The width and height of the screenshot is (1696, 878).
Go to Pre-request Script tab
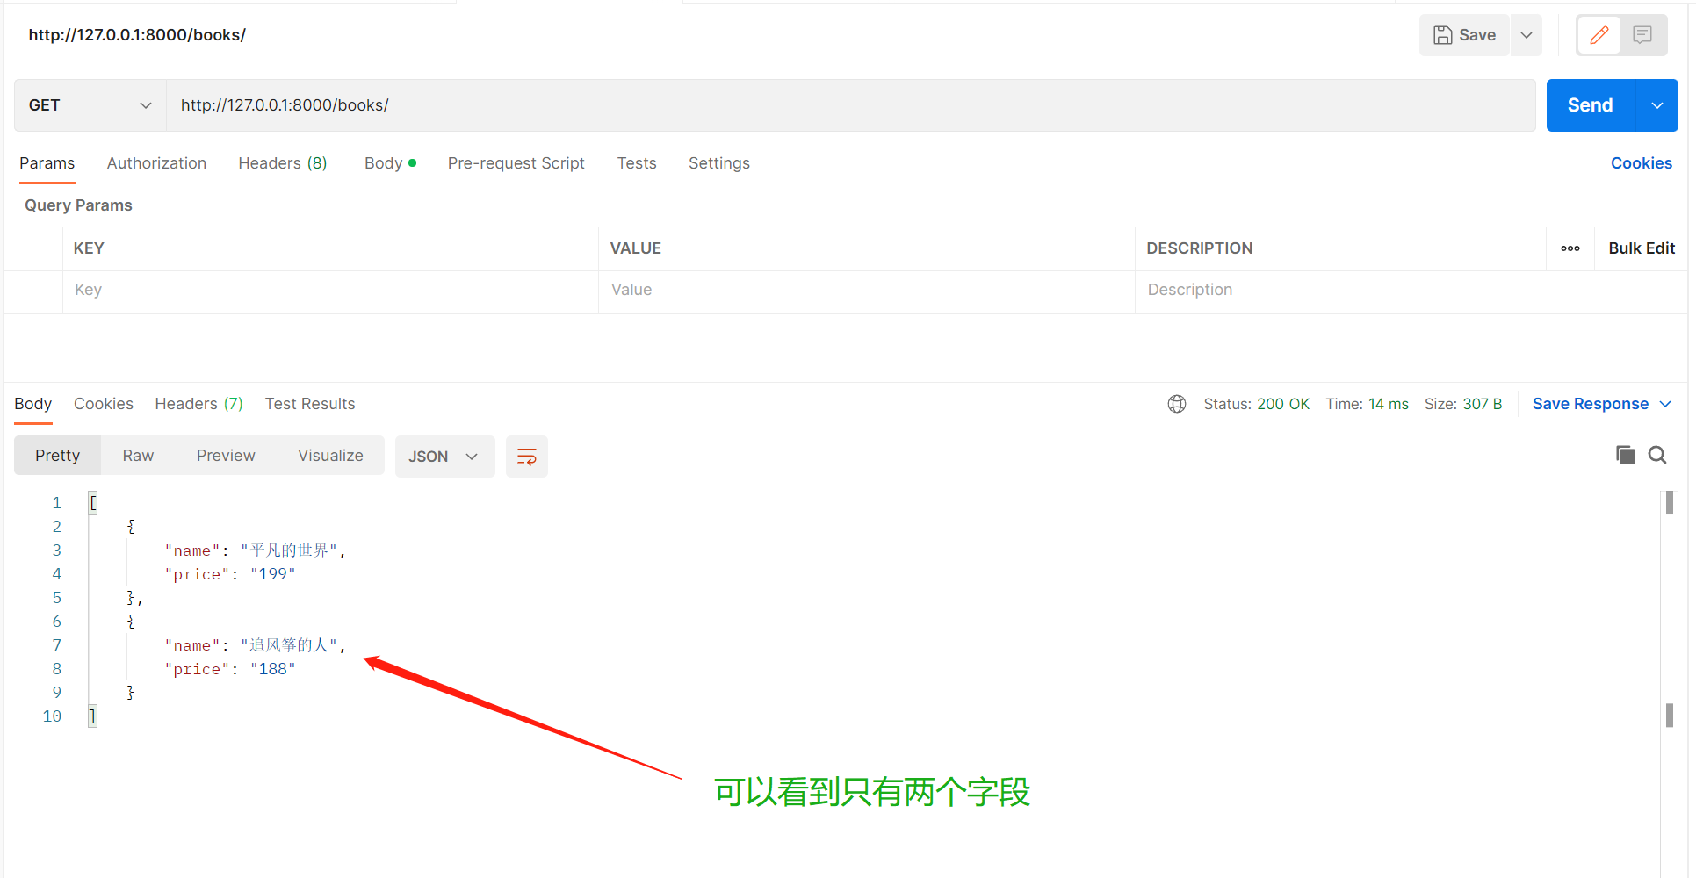click(x=516, y=163)
